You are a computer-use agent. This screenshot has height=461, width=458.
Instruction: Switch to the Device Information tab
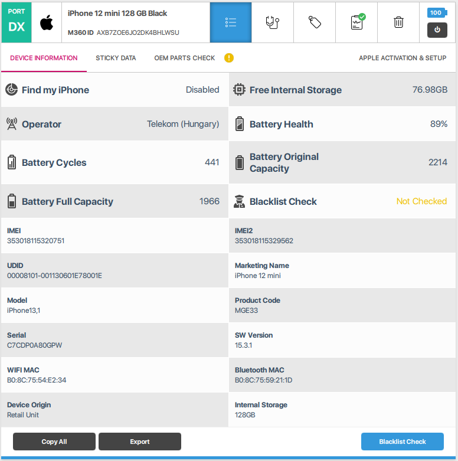pos(44,58)
